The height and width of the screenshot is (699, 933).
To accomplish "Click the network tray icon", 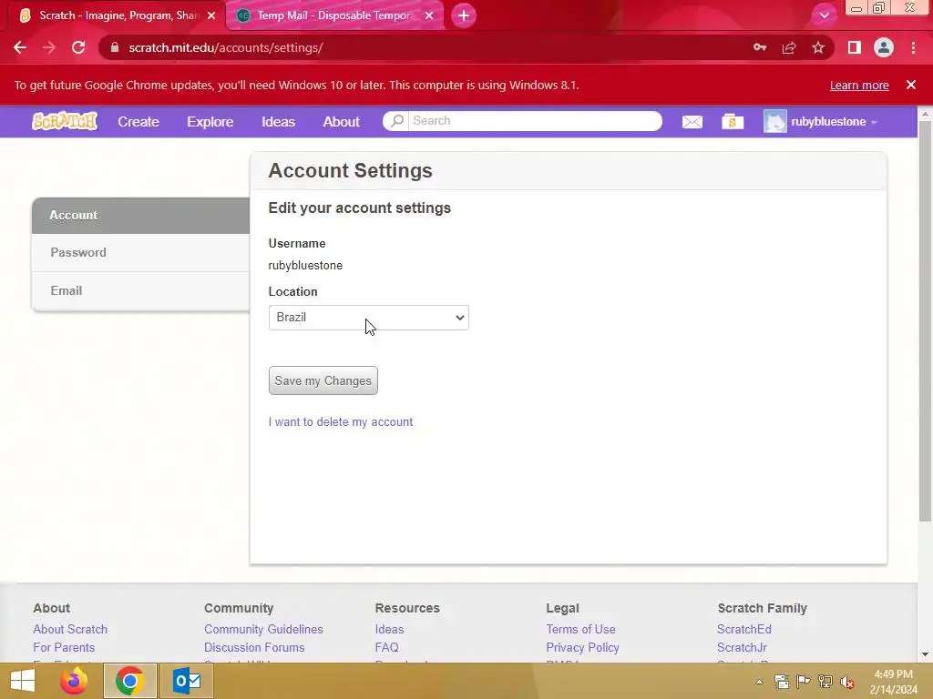I will click(x=825, y=682).
